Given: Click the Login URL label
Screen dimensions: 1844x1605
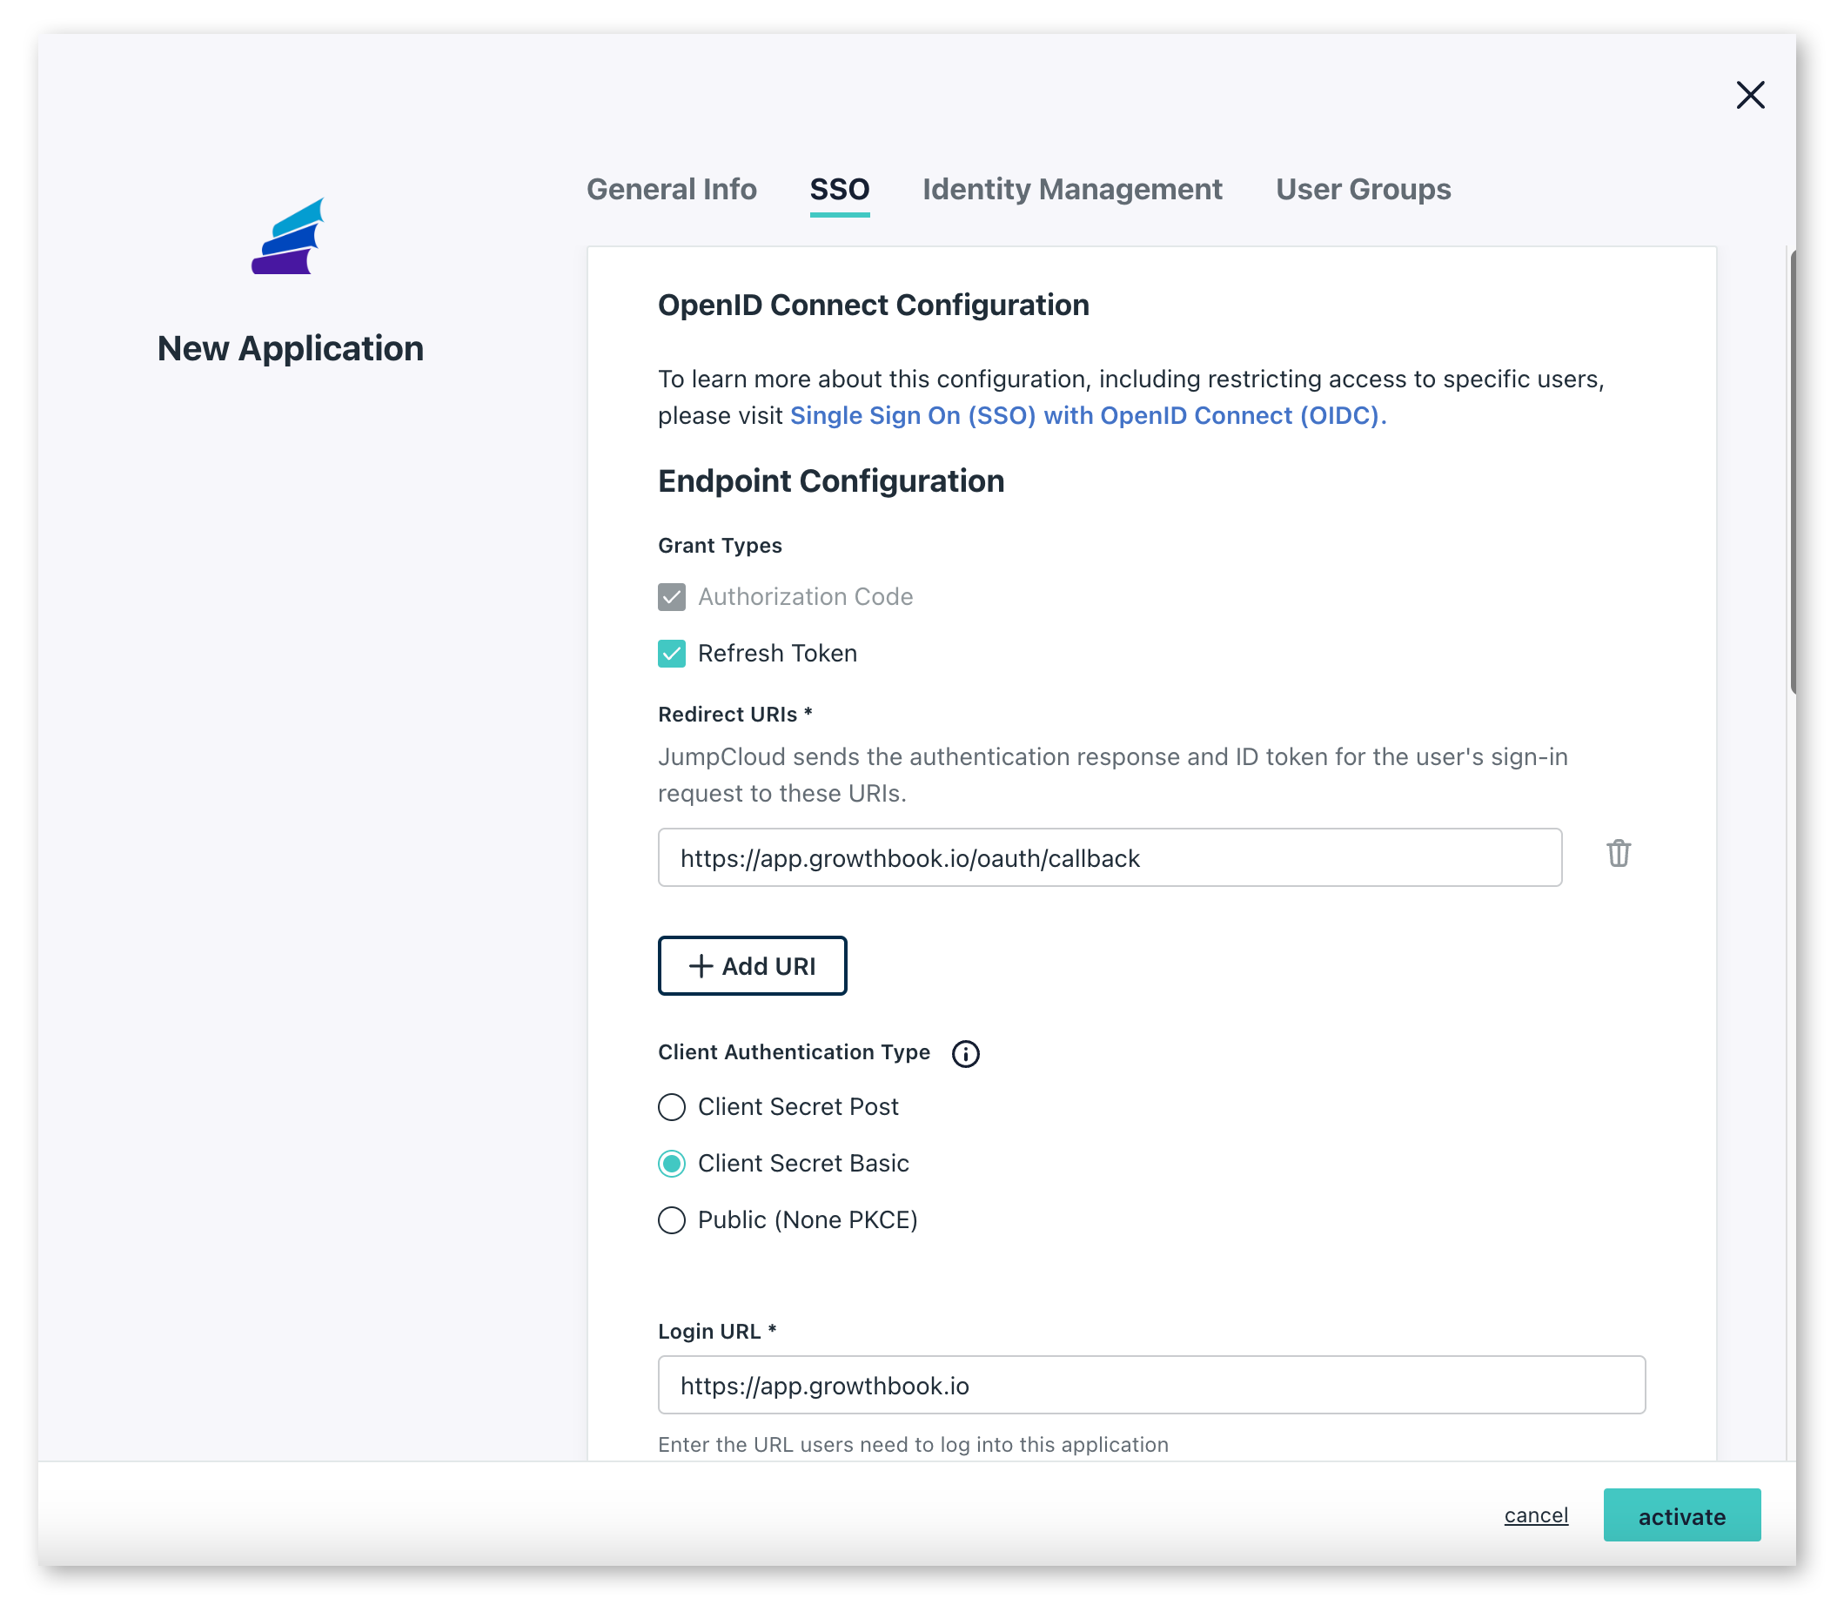Looking at the screenshot, I should coord(716,1331).
